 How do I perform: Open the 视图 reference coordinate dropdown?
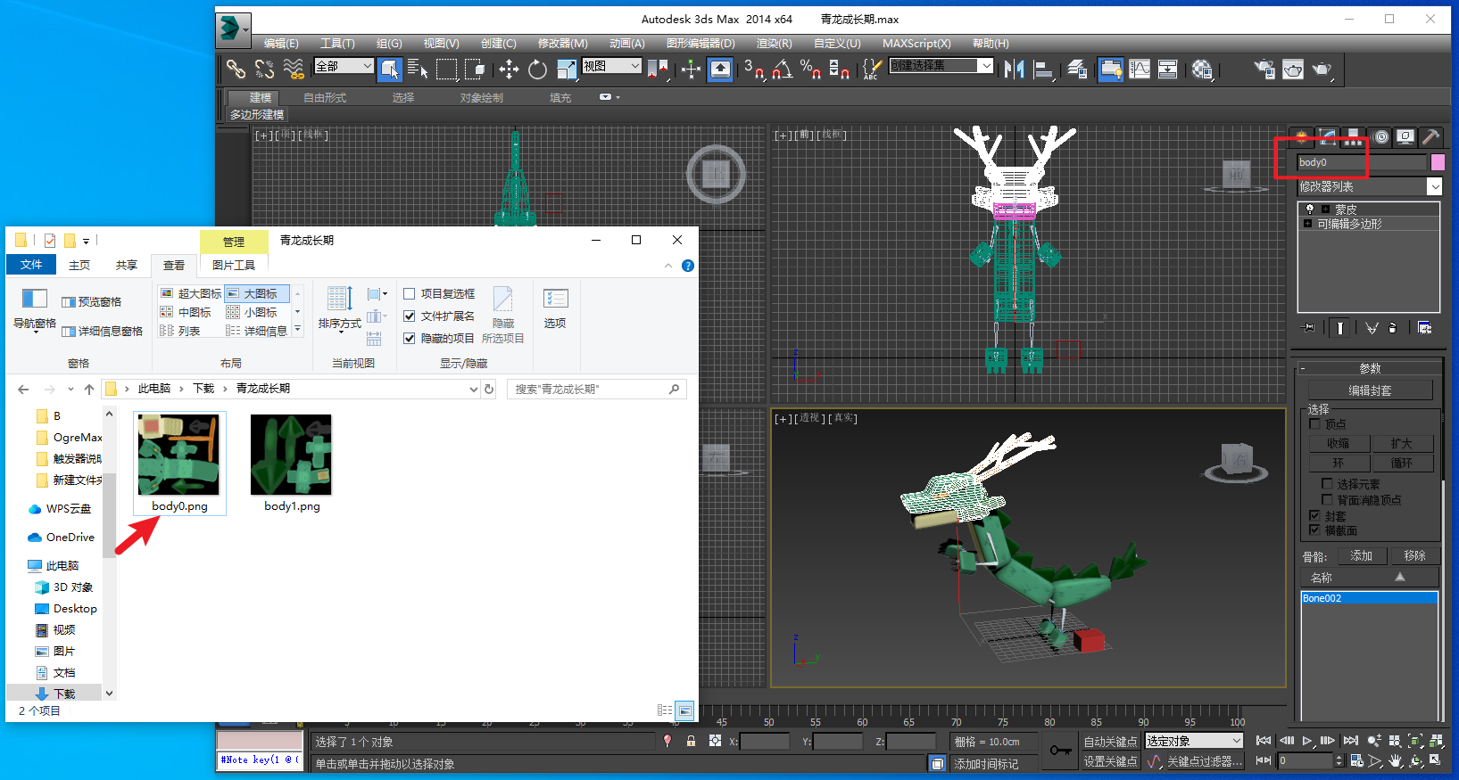point(612,66)
